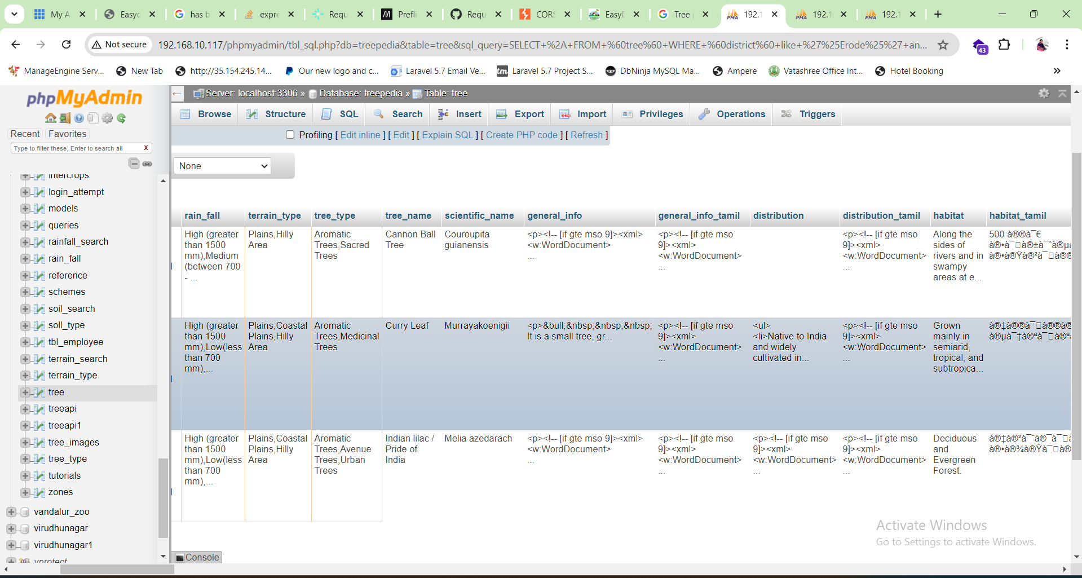Screen dimensions: 1082x578
Task: Expand the vandalur_zoo database node
Action: click(11, 511)
